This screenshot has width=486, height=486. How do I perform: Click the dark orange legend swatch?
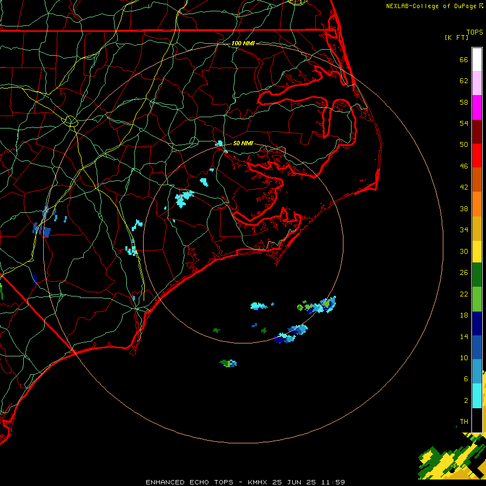point(477,180)
